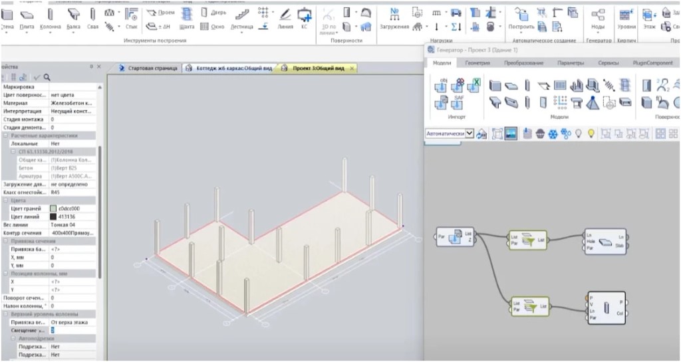Click the blue snowflake freeze icon
Screen dimensions: 681x362
pyautogui.click(x=553, y=134)
